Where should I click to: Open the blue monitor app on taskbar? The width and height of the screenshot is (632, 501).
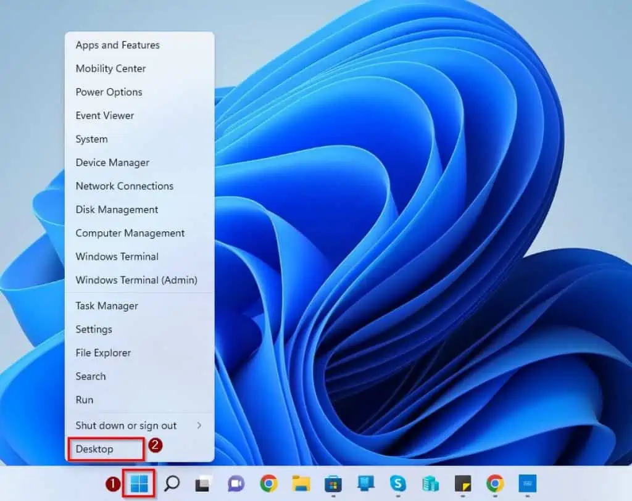click(x=365, y=483)
